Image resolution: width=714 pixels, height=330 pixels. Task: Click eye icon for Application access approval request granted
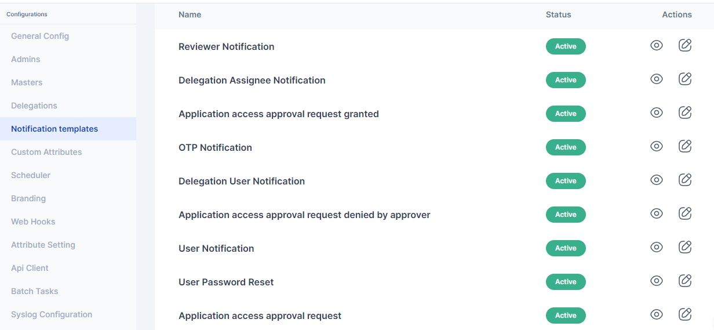pos(656,113)
